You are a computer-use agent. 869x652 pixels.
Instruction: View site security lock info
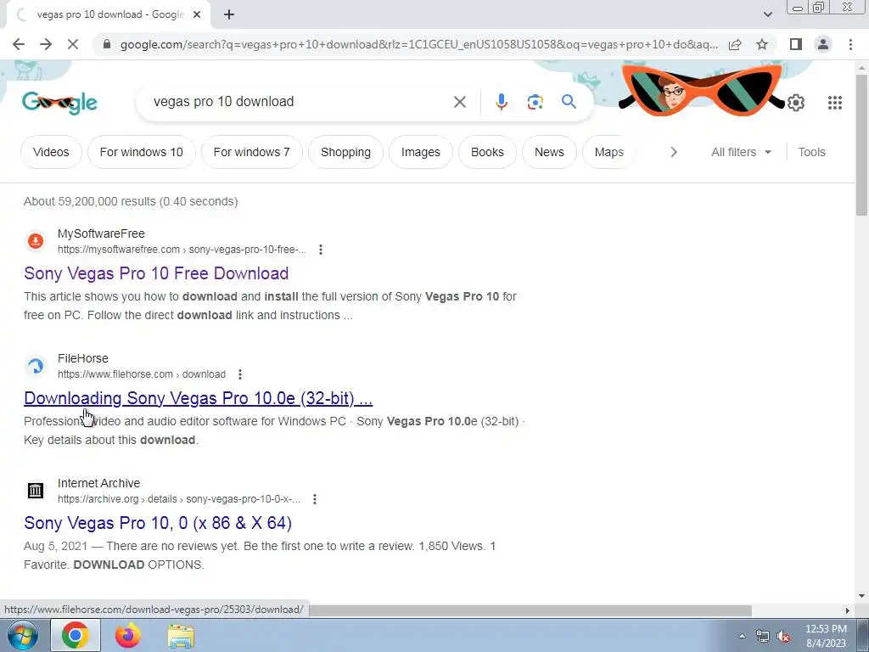(107, 44)
